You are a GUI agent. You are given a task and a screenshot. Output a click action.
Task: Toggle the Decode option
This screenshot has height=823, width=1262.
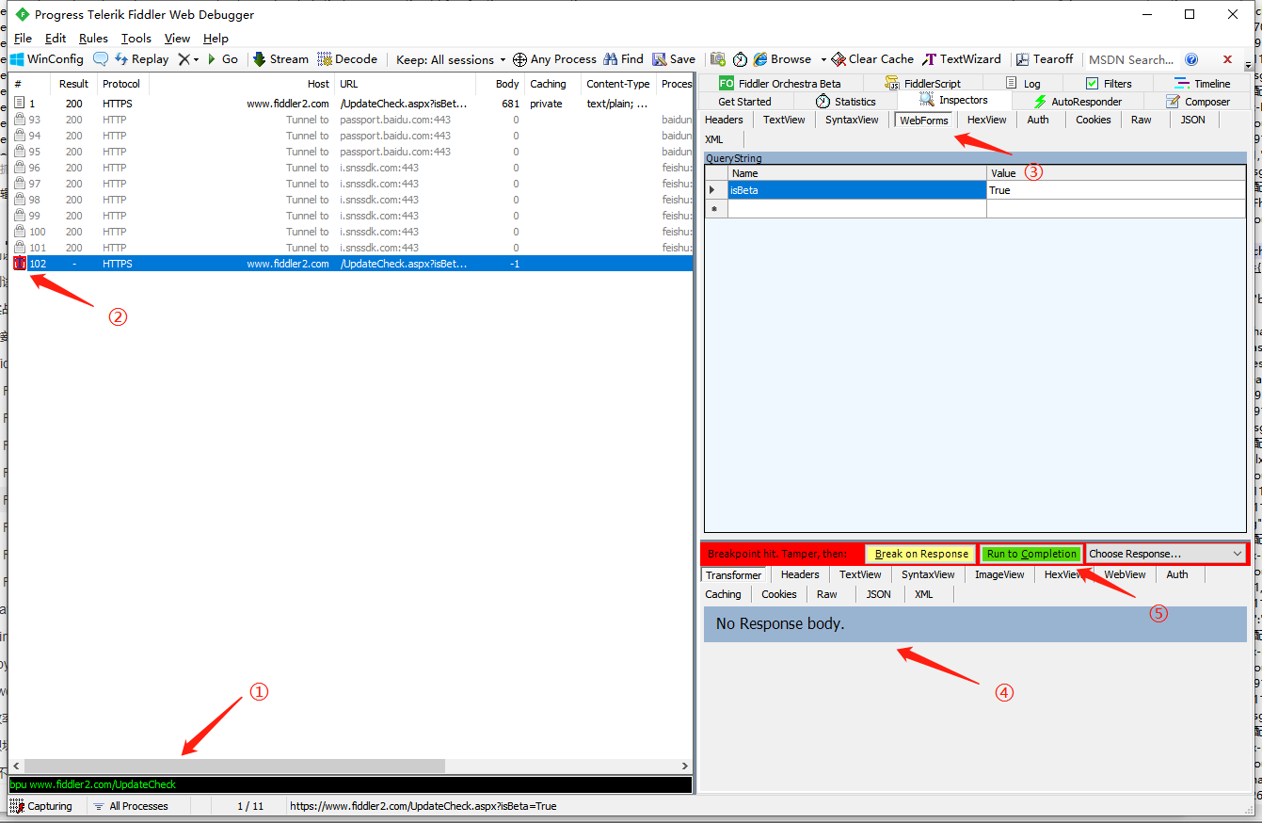point(347,58)
